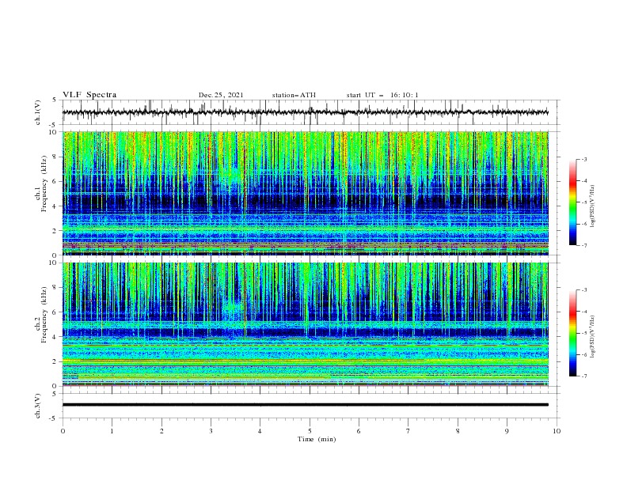Click the "VLF Spectra" title text
The width and height of the screenshot is (627, 484).
click(x=89, y=95)
